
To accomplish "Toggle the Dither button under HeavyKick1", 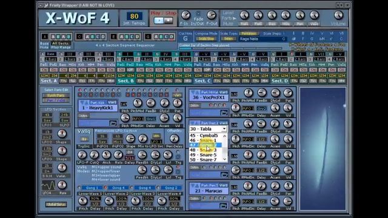I will (84, 116).
